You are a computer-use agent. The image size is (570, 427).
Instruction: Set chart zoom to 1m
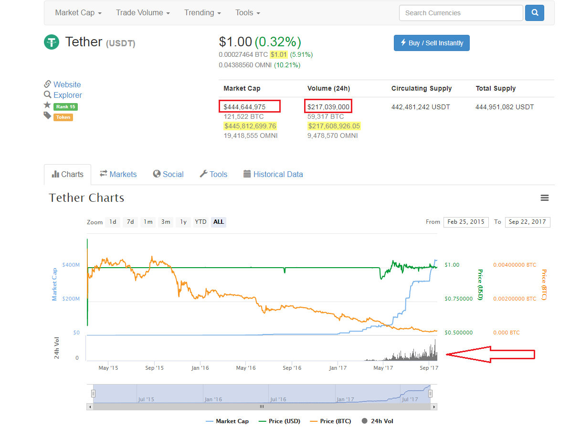148,222
